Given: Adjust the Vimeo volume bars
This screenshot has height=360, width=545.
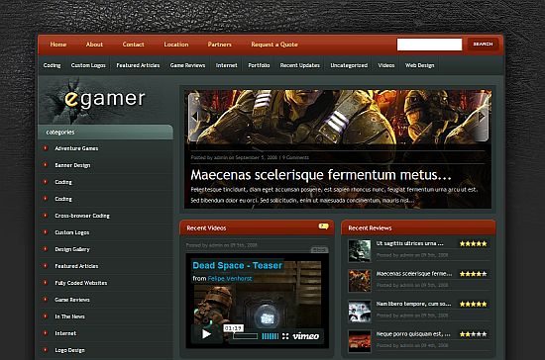Looking at the screenshot, I should pos(271,336).
